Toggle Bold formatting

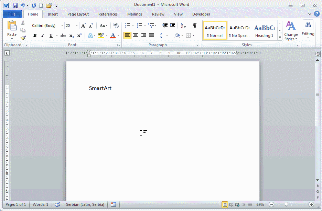click(x=35, y=36)
